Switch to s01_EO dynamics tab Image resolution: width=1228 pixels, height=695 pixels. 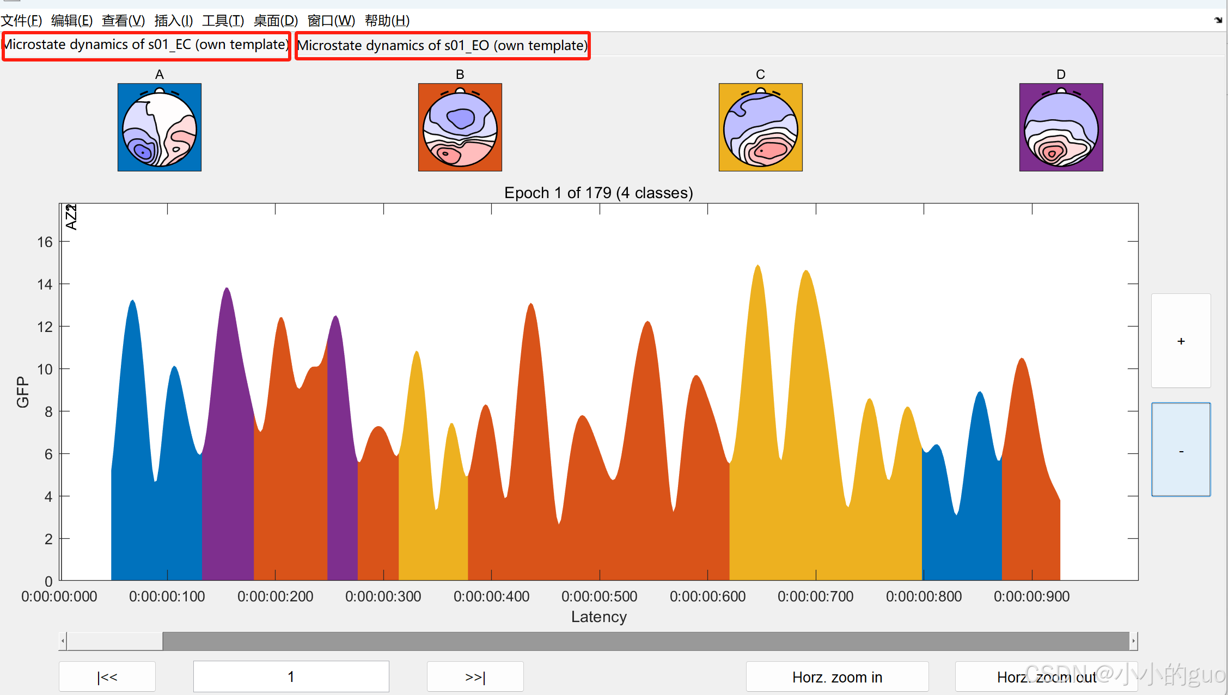click(442, 45)
